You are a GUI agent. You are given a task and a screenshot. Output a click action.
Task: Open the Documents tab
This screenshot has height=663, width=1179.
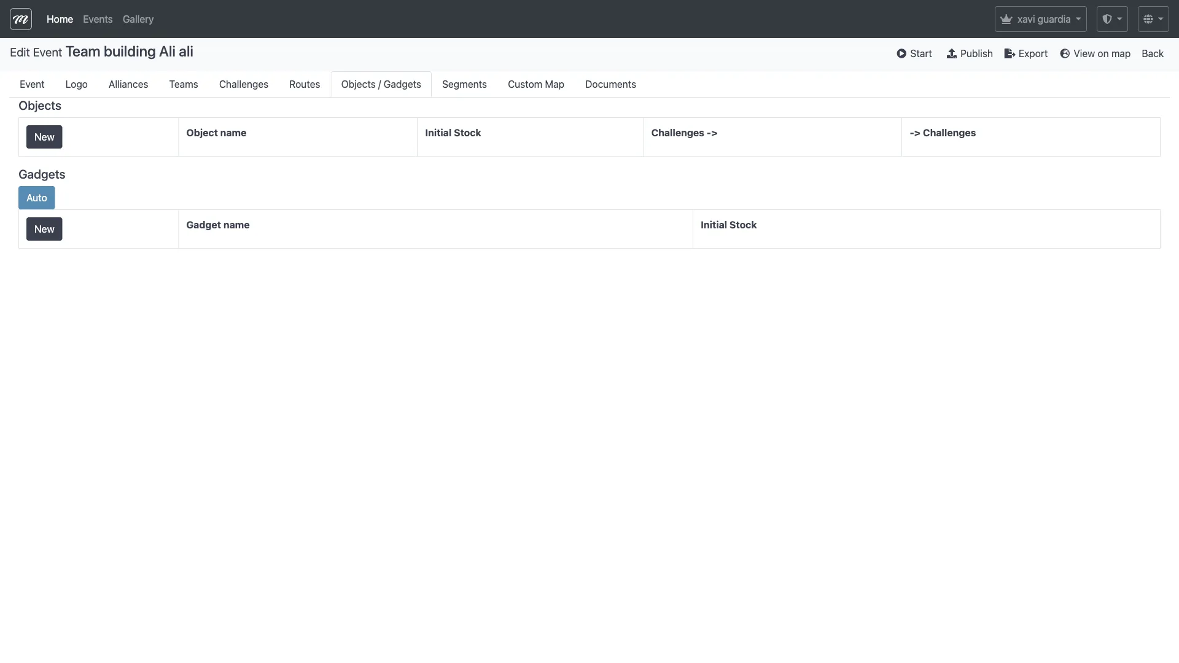click(x=610, y=84)
